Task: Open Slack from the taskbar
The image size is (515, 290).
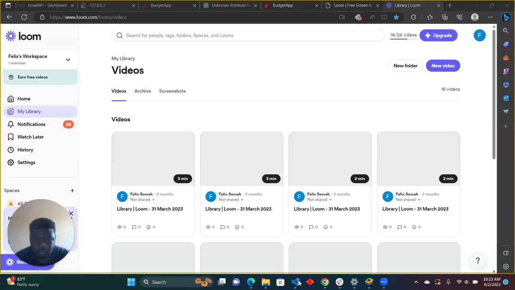Action: 340,282
